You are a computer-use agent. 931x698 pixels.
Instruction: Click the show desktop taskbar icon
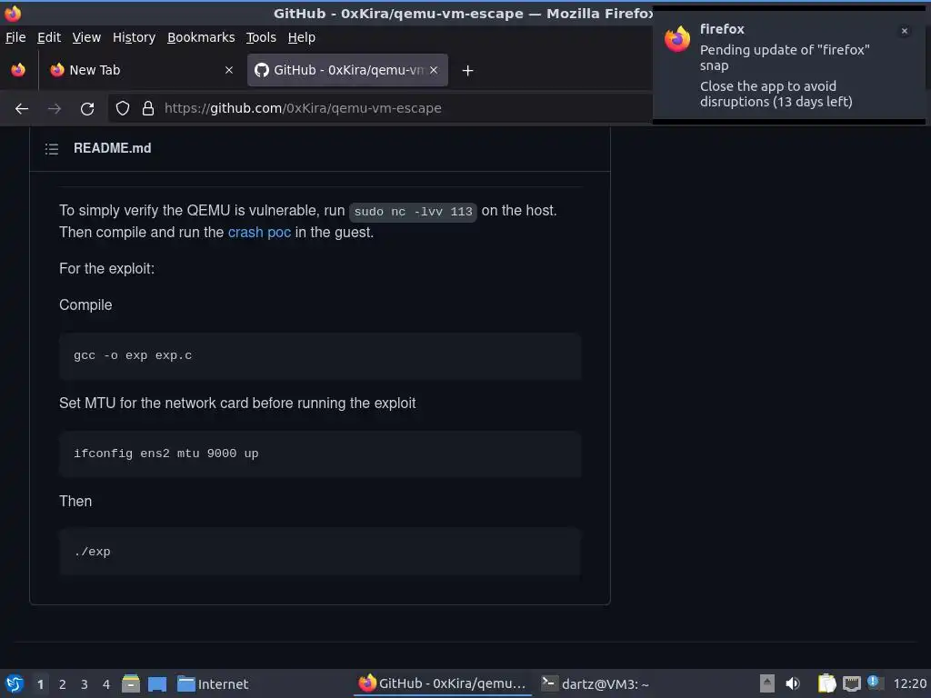[157, 684]
